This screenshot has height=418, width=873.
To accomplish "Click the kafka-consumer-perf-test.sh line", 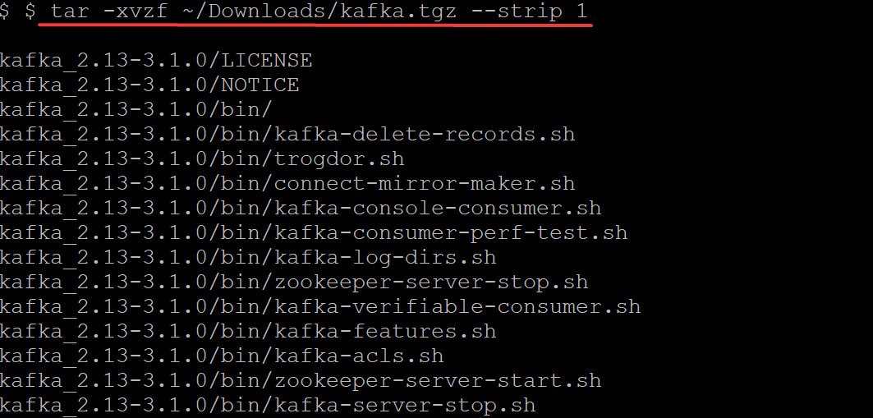I will (x=314, y=232).
